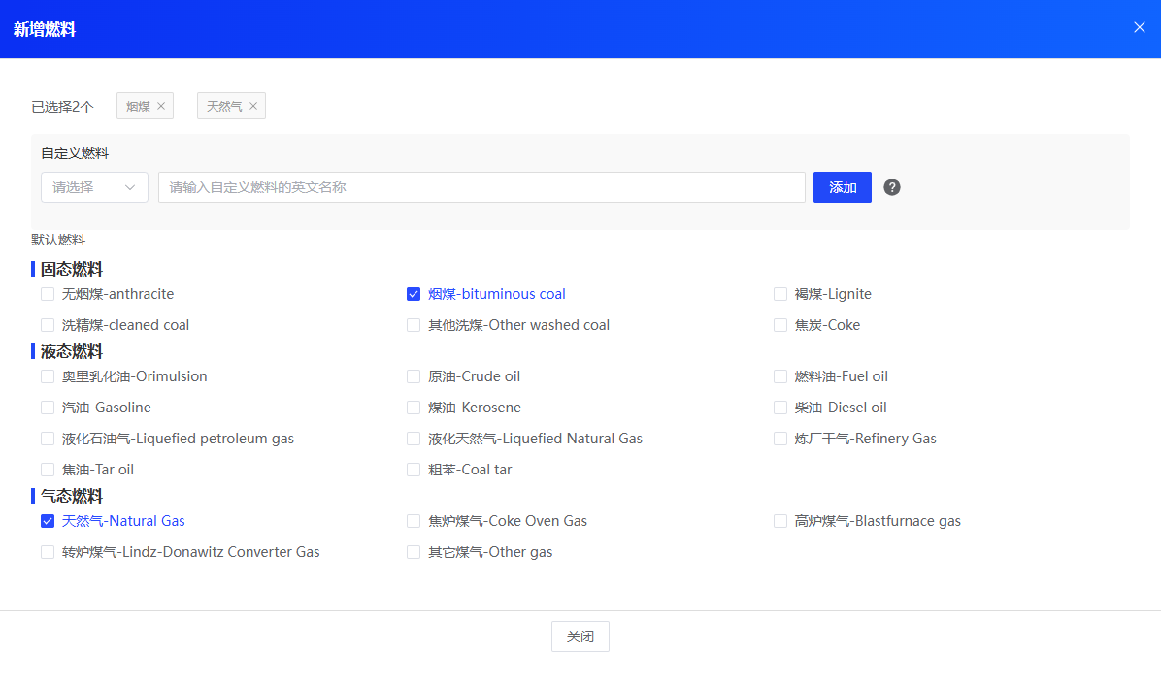Viewport: 1161px width, 685px height.
Task: Enable 转炉煤气-Lindz-Donawitz Converter Gas checkbox
Action: pyautogui.click(x=48, y=552)
